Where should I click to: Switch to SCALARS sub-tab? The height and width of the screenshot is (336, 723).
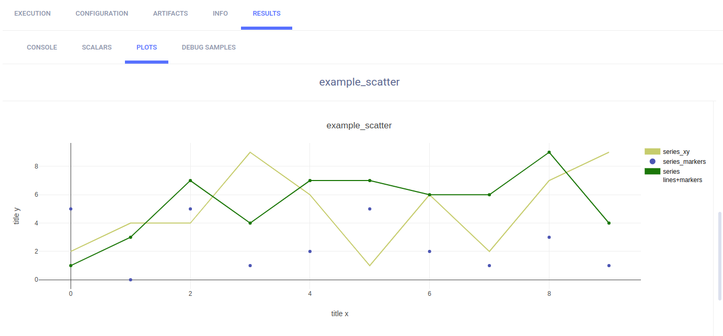(x=97, y=47)
